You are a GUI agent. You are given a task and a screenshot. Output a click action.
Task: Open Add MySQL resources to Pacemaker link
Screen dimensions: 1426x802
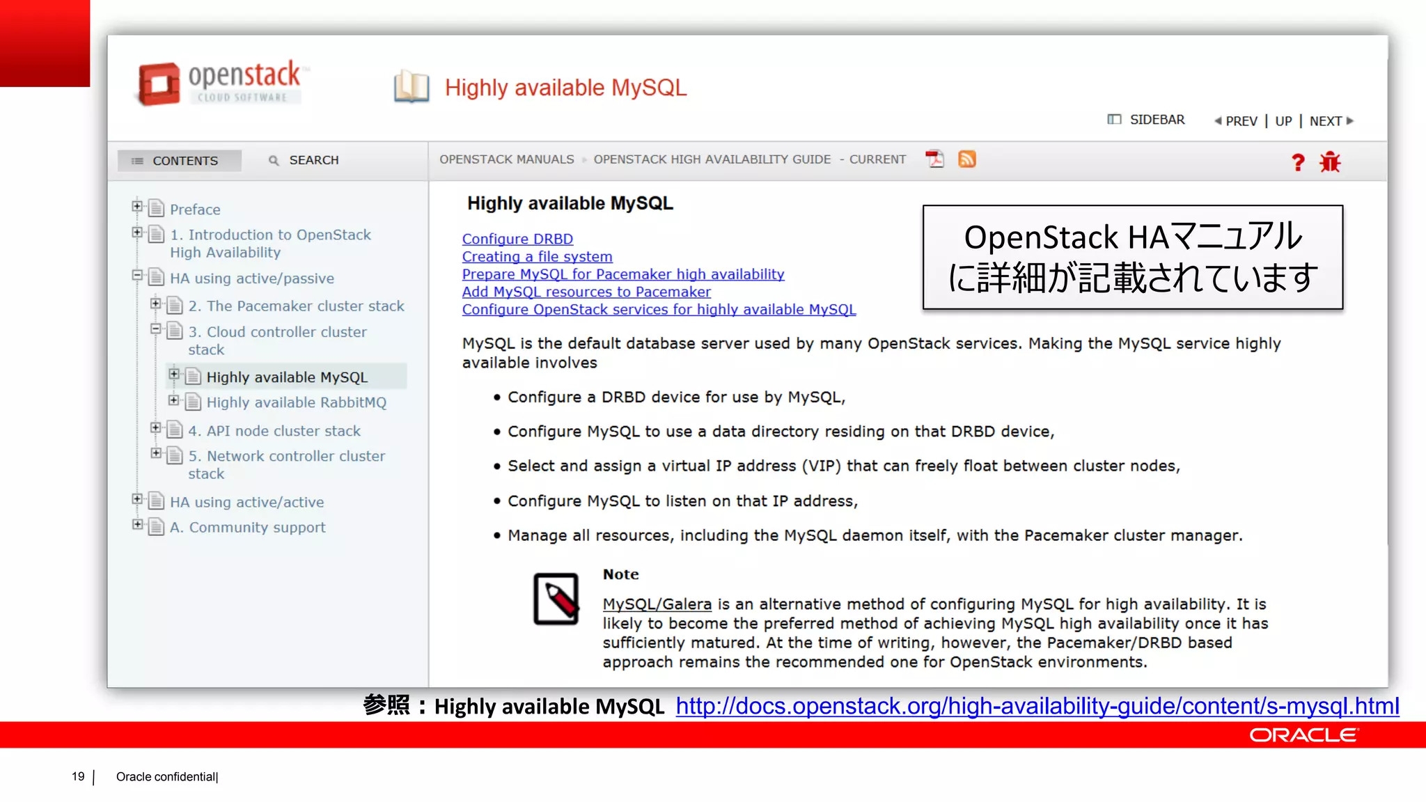coord(586,292)
